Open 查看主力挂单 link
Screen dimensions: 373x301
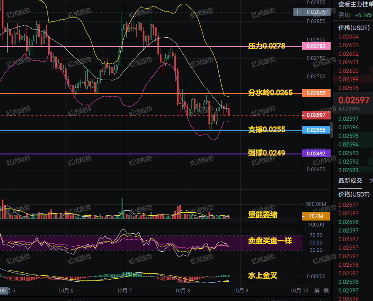tap(355, 4)
